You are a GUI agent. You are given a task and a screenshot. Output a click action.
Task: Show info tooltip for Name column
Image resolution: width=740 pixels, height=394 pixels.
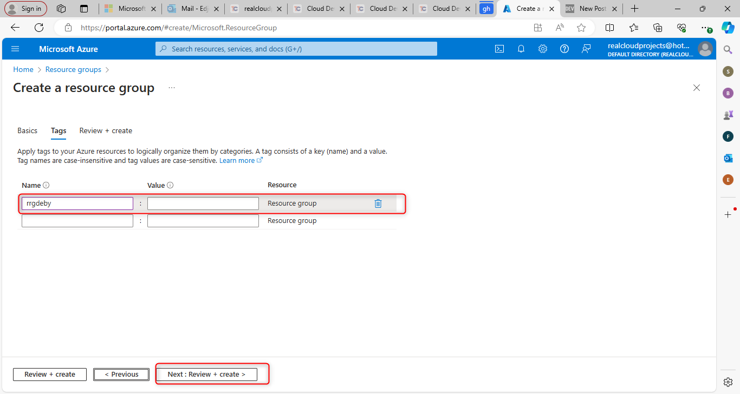(46, 185)
